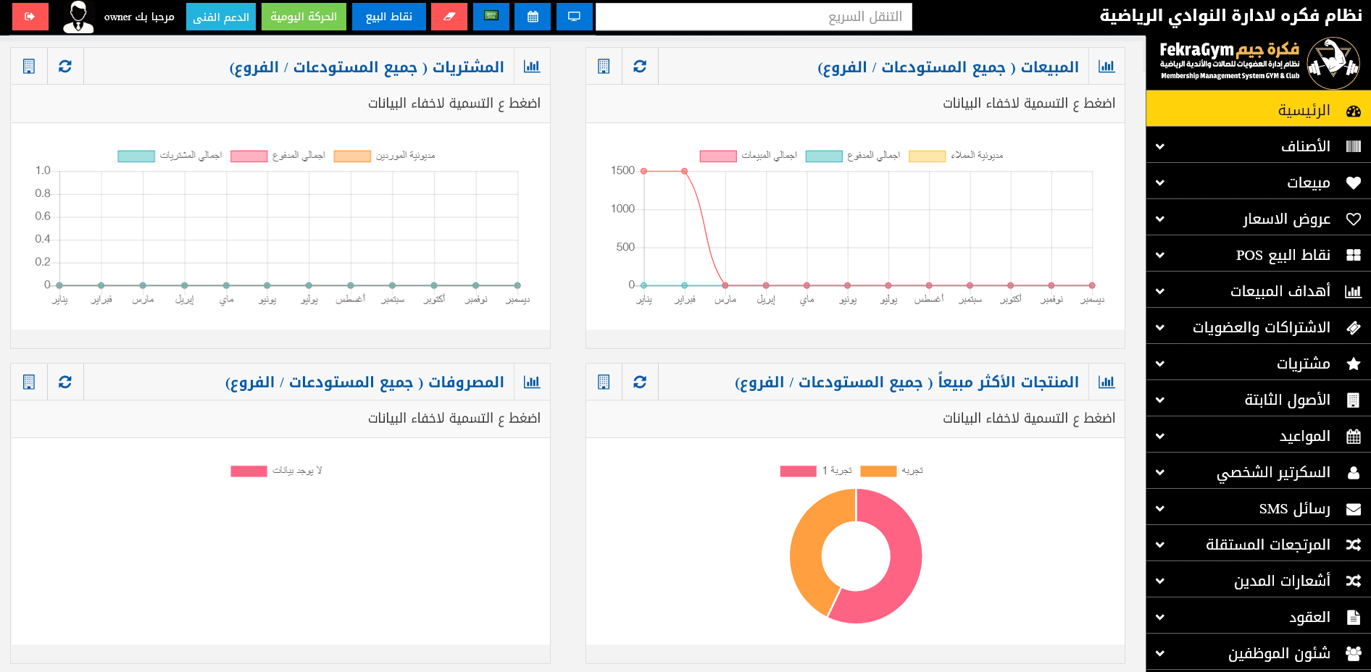Click the red eraser icon button
This screenshot has height=672, width=1371.
449,17
